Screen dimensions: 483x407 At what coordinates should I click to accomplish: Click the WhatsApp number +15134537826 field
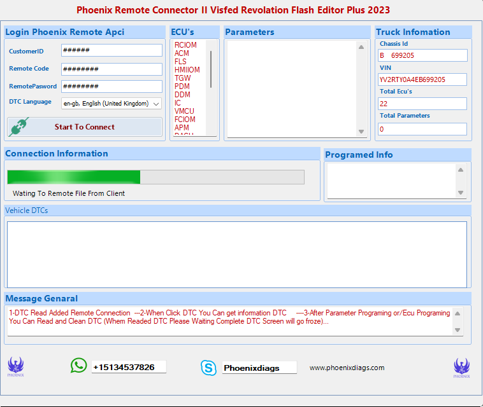coord(129,367)
